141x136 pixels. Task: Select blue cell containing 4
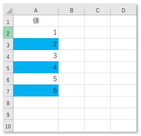[x=36, y=67]
